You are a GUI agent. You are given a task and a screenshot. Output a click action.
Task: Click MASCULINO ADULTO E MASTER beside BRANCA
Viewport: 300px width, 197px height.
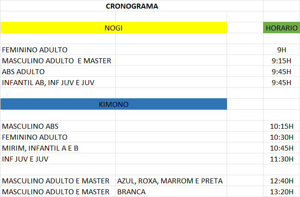[x=56, y=192]
